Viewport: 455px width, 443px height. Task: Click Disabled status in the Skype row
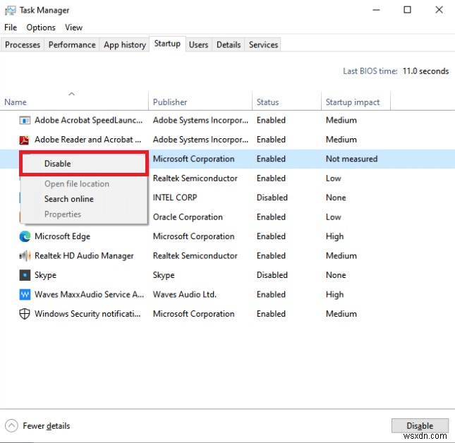click(x=272, y=275)
